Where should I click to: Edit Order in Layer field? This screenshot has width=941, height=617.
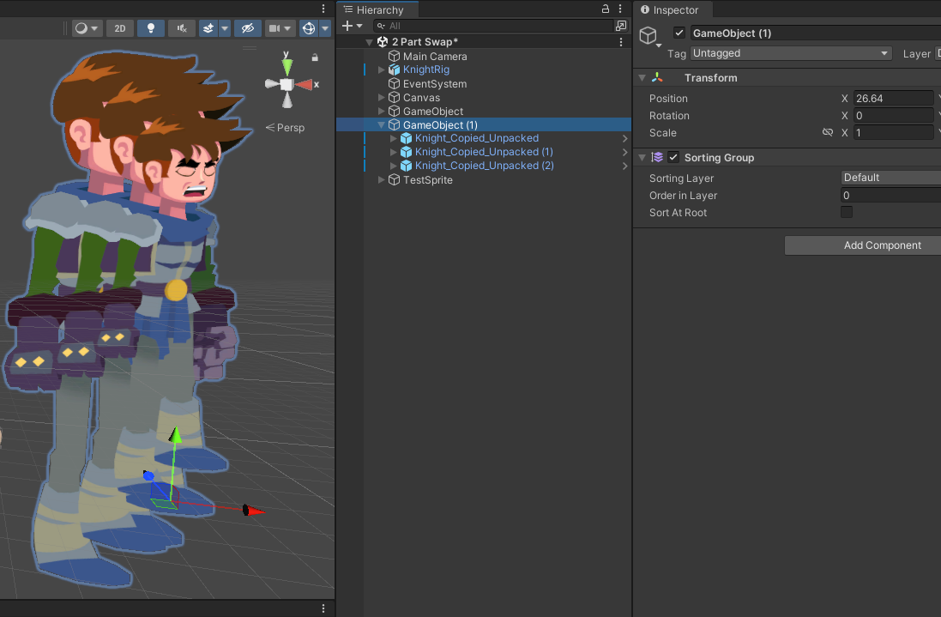pos(891,195)
